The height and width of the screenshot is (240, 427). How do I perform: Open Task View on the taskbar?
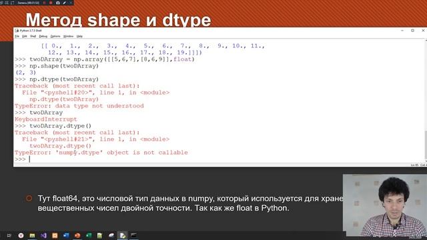point(9,235)
